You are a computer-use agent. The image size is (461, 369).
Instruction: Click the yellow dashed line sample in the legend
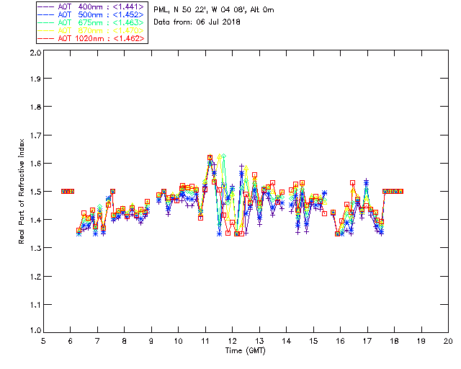(x=46, y=30)
